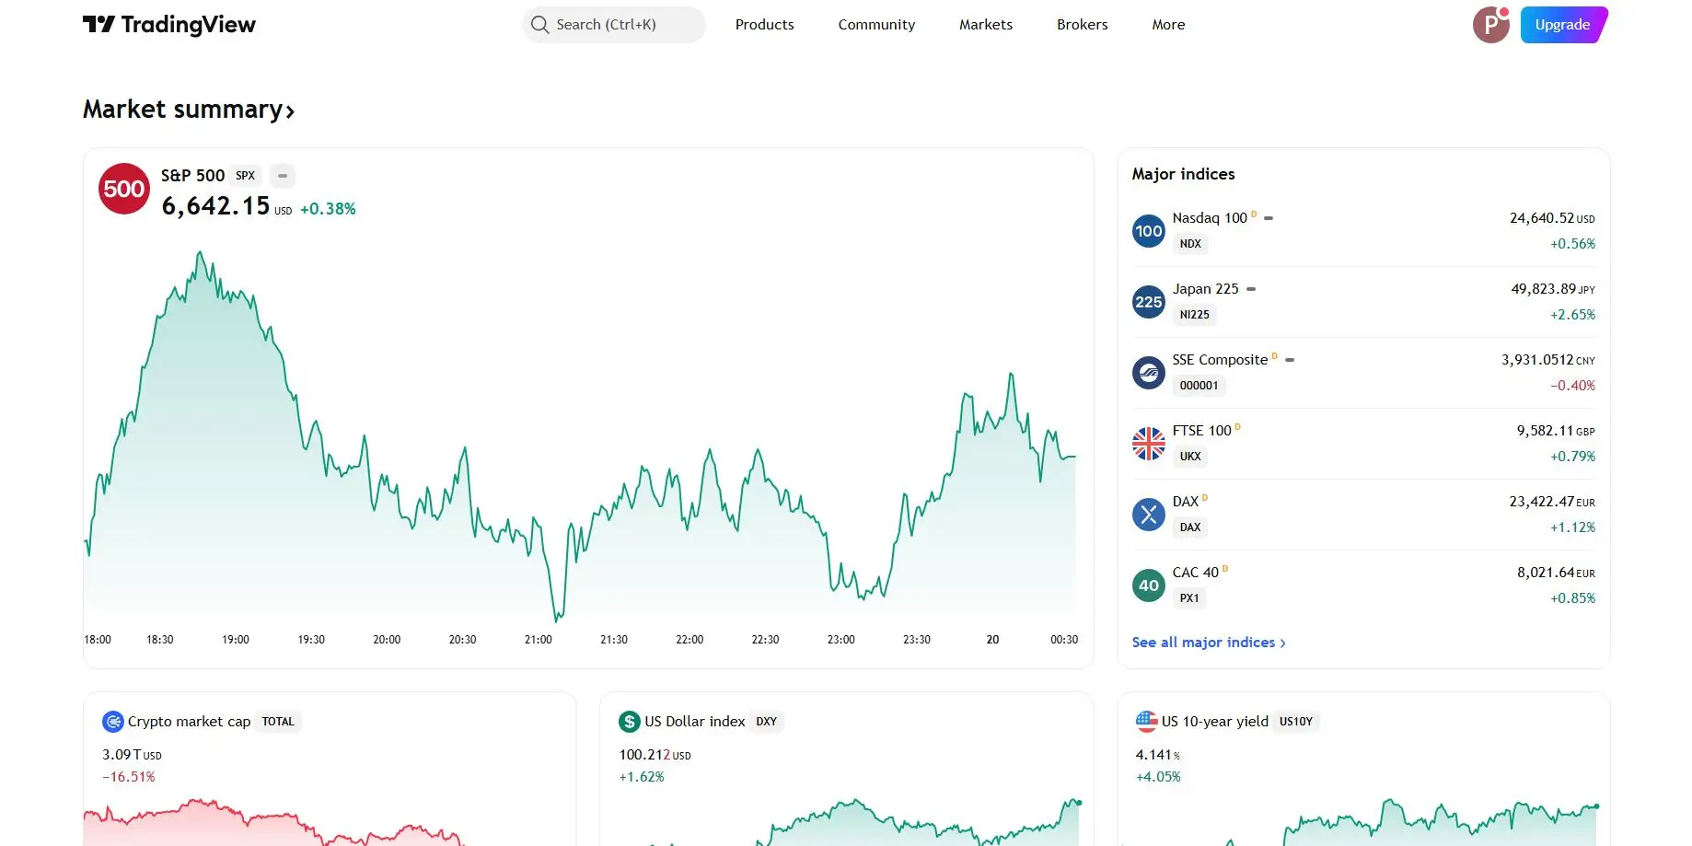Click the CAC 40 green icon
The height and width of the screenshot is (846, 1692).
pos(1148,585)
